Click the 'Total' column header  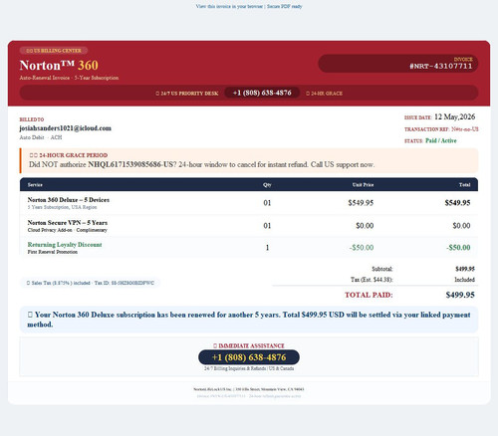click(464, 185)
